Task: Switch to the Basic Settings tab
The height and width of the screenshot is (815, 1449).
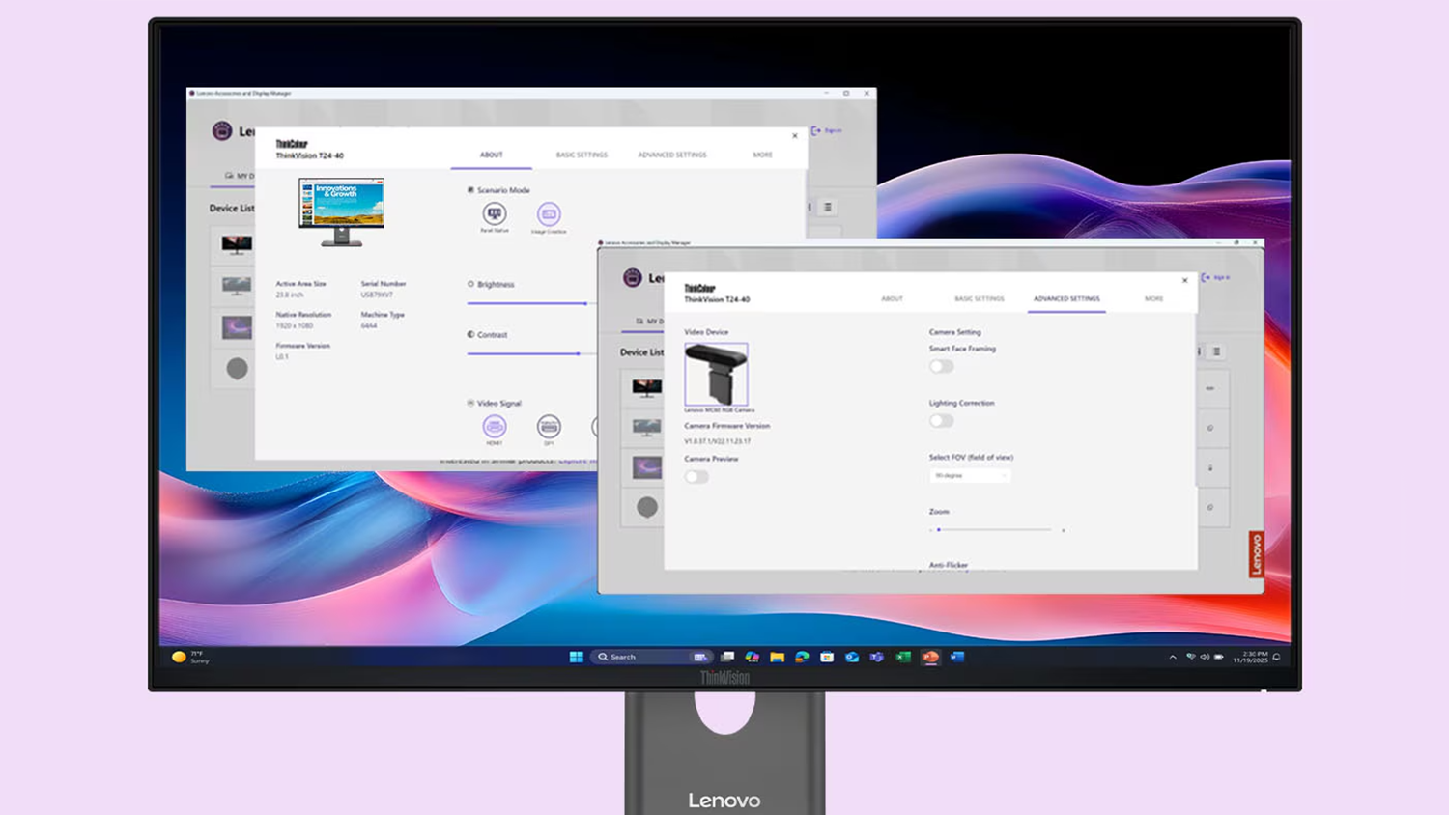Action: (x=979, y=298)
